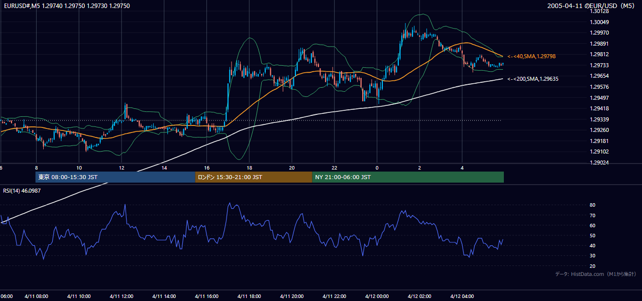
Task: Click price axis value 1.29497
Action: [599, 98]
